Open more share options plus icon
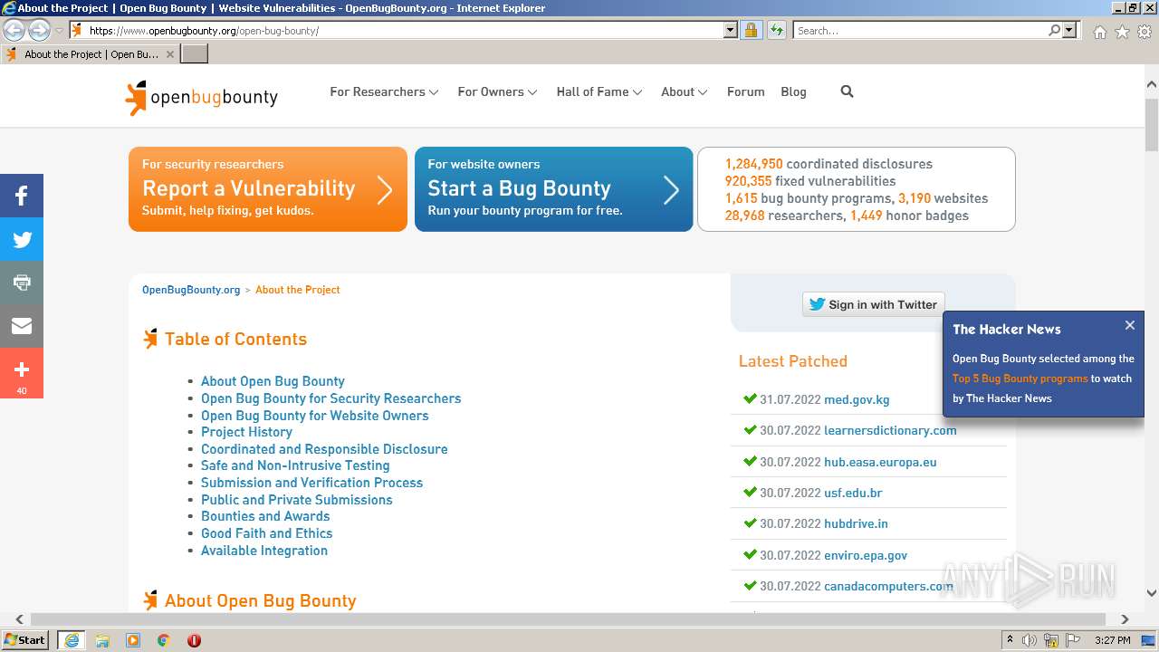Screen dimensions: 1159x652 [x=22, y=373]
